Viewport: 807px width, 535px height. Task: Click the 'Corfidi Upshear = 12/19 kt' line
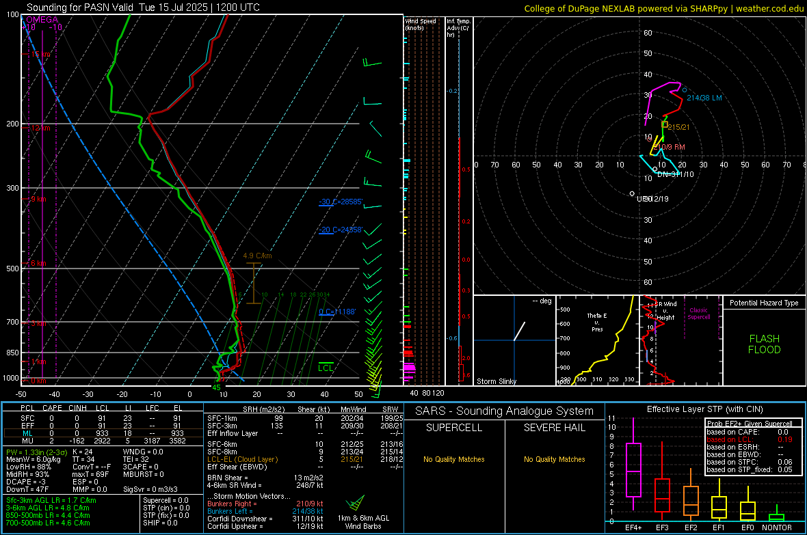pos(265,526)
